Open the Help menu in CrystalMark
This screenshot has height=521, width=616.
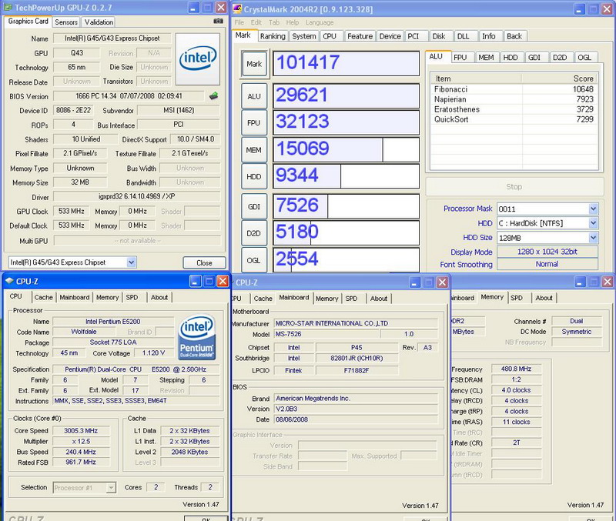[x=293, y=22]
